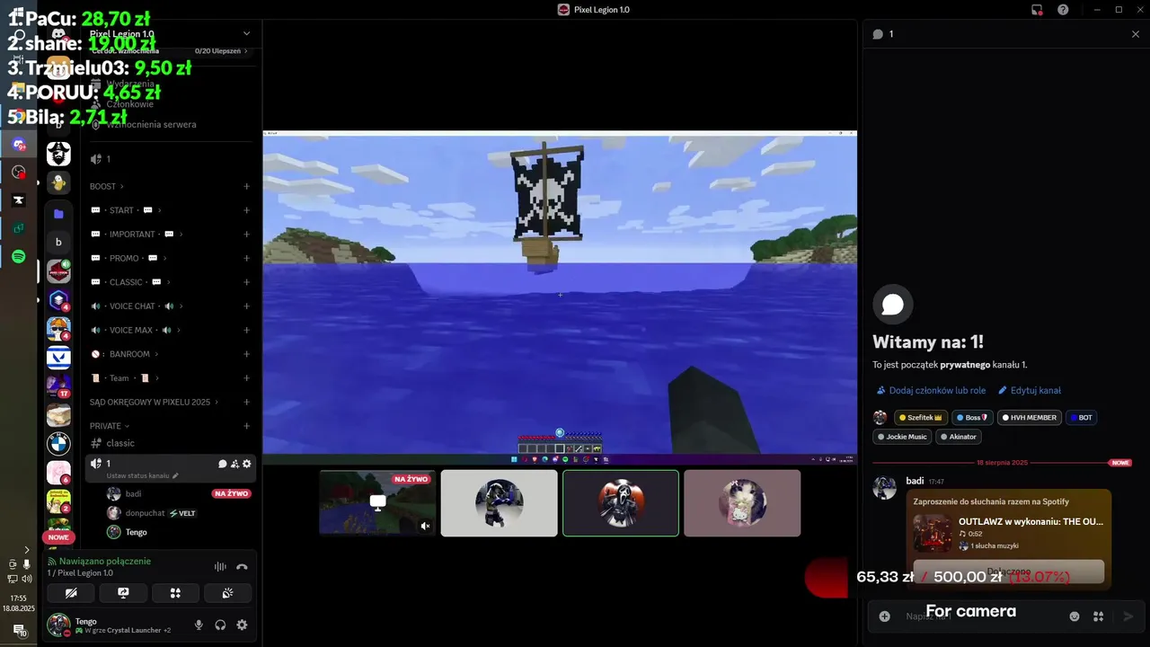
Task: Deafen audio using the headphones icon
Action: 220,625
